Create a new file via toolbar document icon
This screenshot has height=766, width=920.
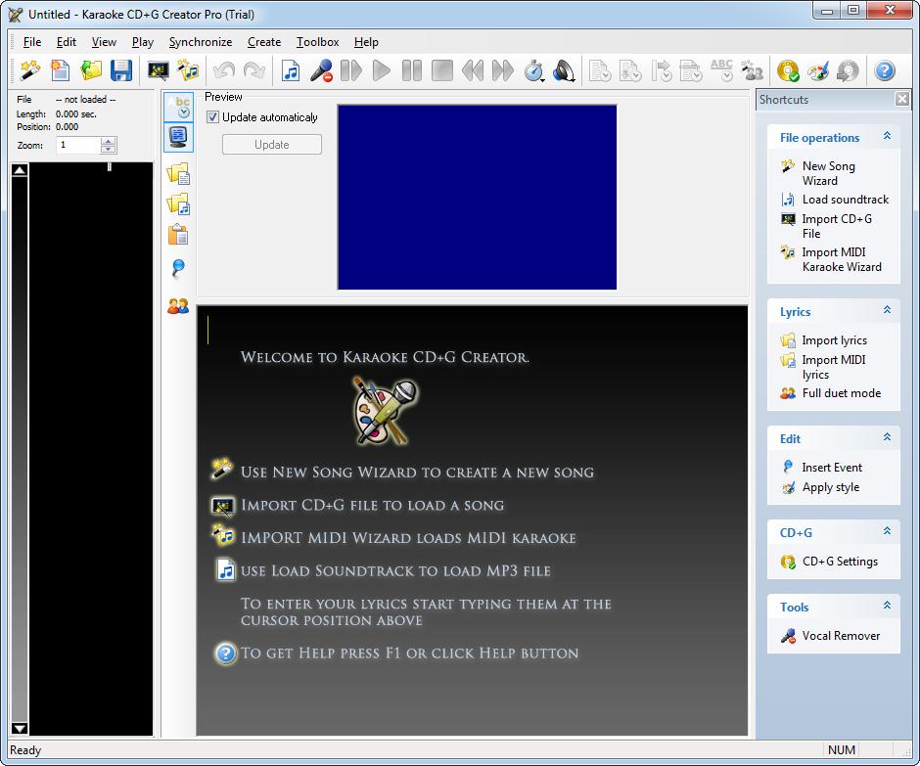pyautogui.click(x=61, y=71)
